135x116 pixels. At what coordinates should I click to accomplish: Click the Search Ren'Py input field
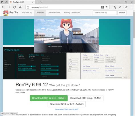click(105, 13)
